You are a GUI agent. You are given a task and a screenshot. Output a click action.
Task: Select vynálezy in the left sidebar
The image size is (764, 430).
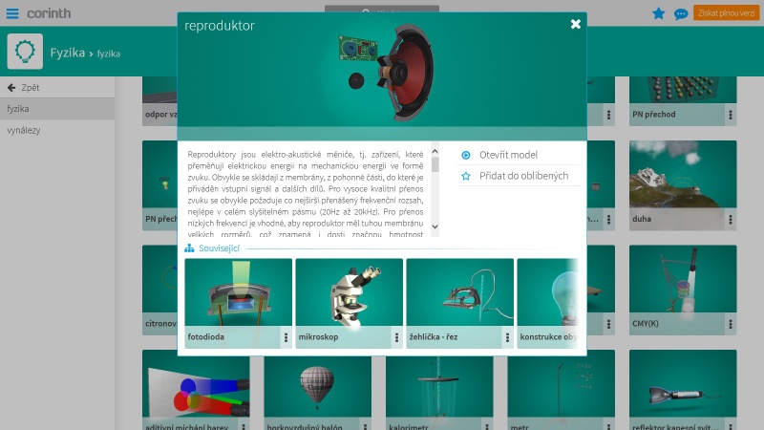pos(23,130)
